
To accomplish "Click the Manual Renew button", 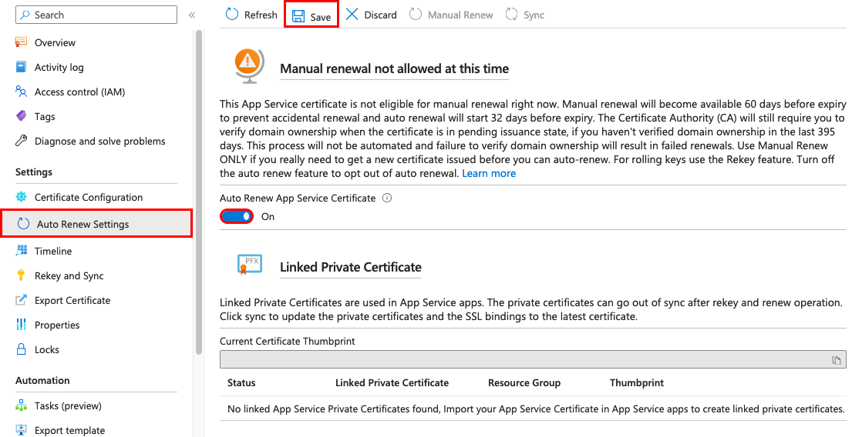I will tap(452, 15).
